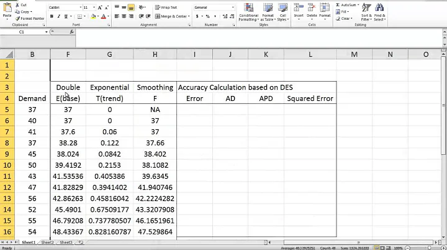Click the Cut scissors button

[21, 5]
